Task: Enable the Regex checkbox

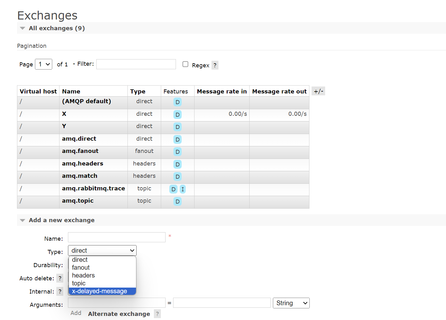Action: tap(185, 64)
